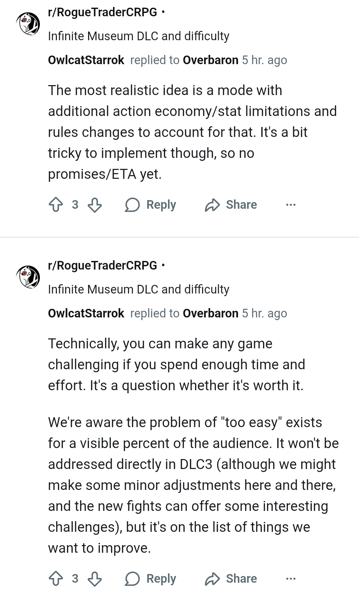View Overbaron's profile from first comment

pos(210,60)
